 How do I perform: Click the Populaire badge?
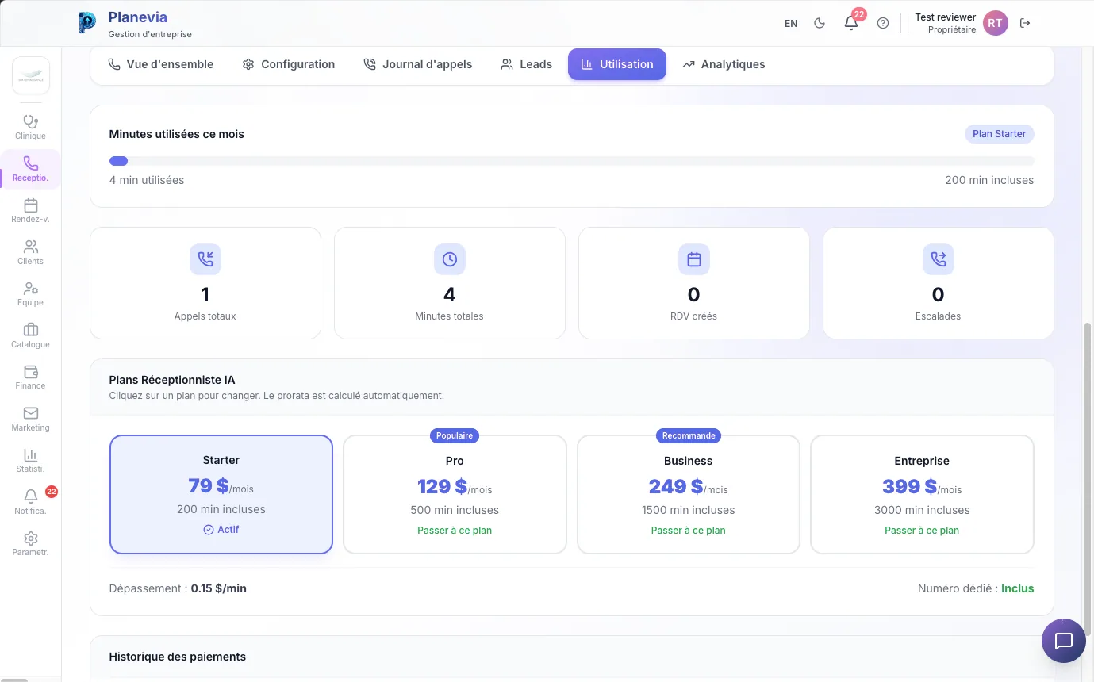[455, 435]
